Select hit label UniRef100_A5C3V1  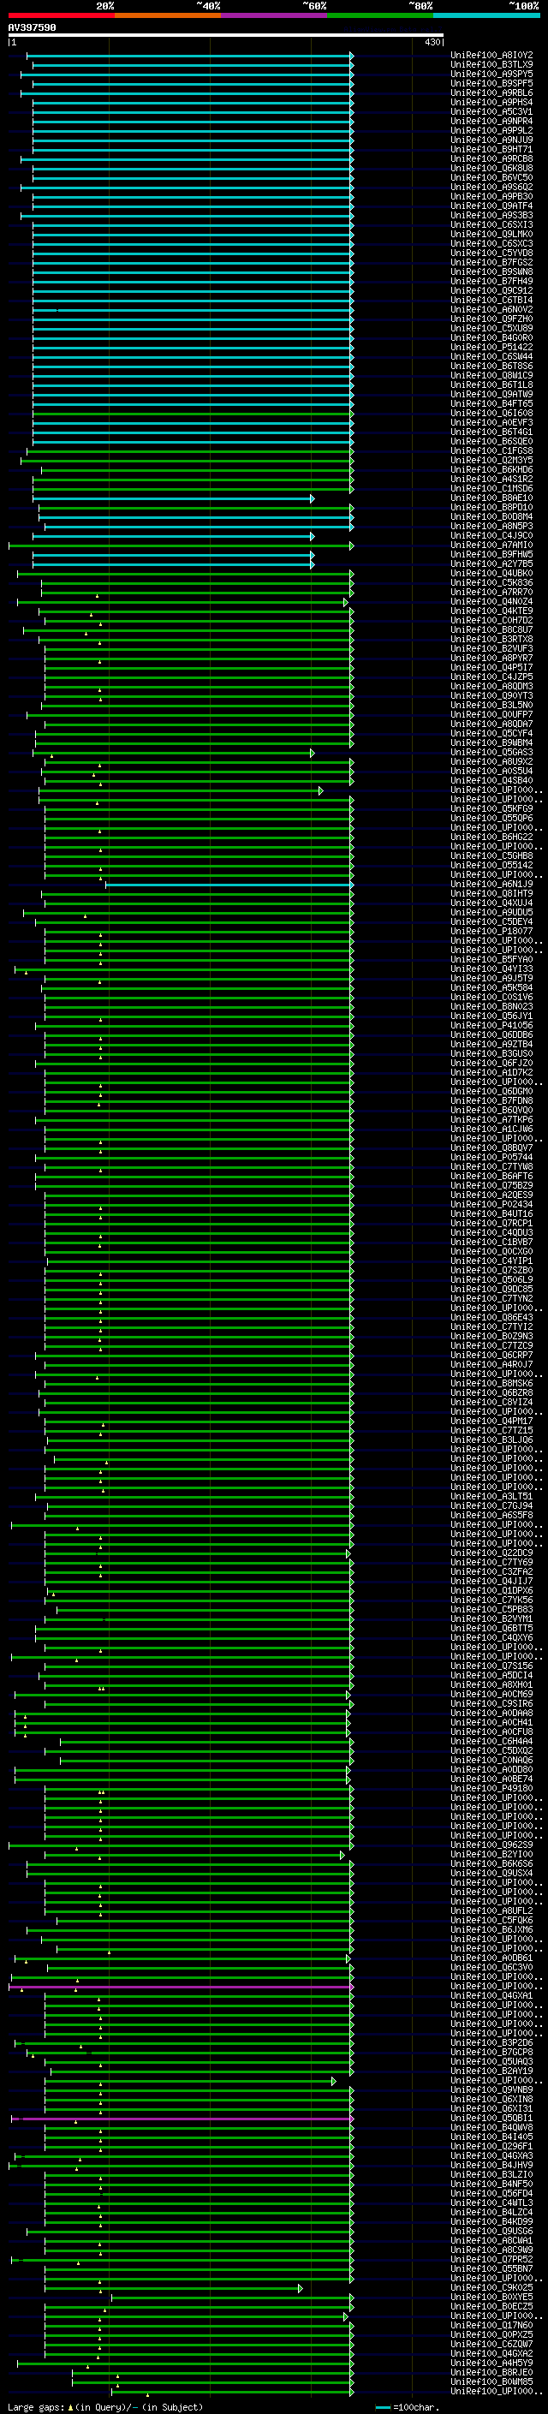click(x=491, y=111)
